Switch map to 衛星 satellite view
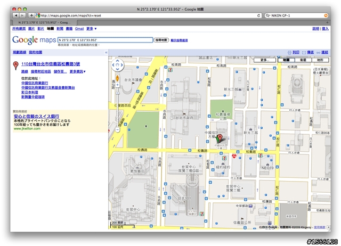The image size is (341, 246). click(303, 60)
